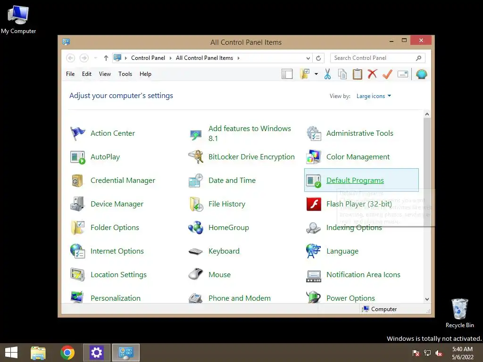Open the Settings gear taskbar app
483x362 pixels.
96,353
